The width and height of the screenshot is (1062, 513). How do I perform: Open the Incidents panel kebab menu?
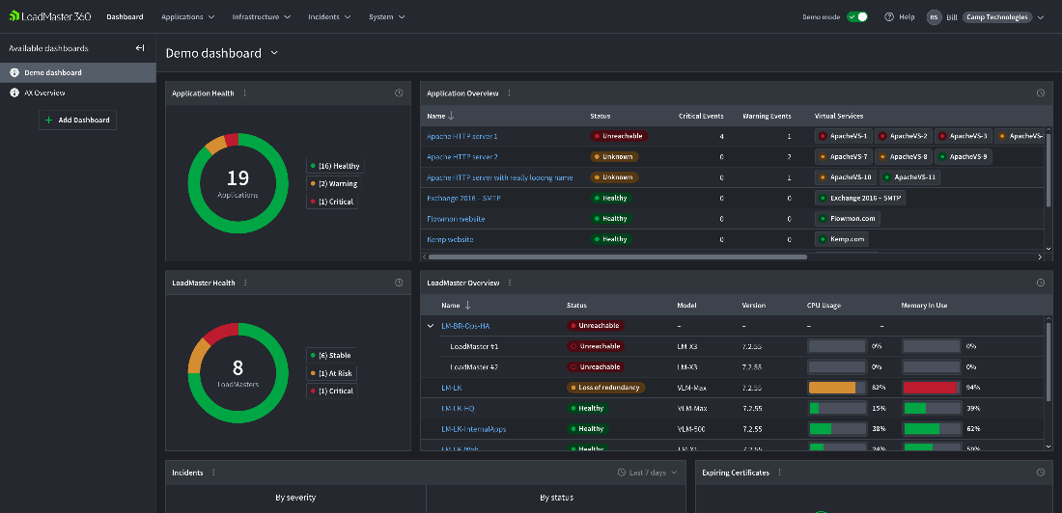(x=213, y=472)
